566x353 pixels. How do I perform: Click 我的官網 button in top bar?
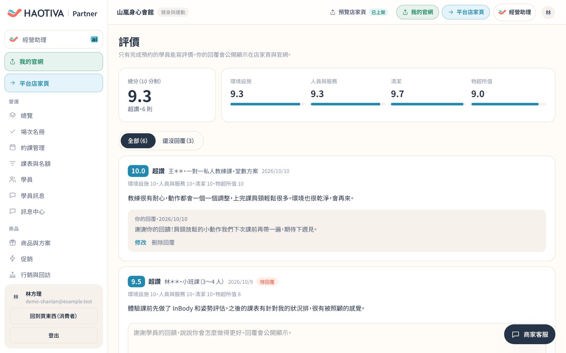tap(417, 12)
